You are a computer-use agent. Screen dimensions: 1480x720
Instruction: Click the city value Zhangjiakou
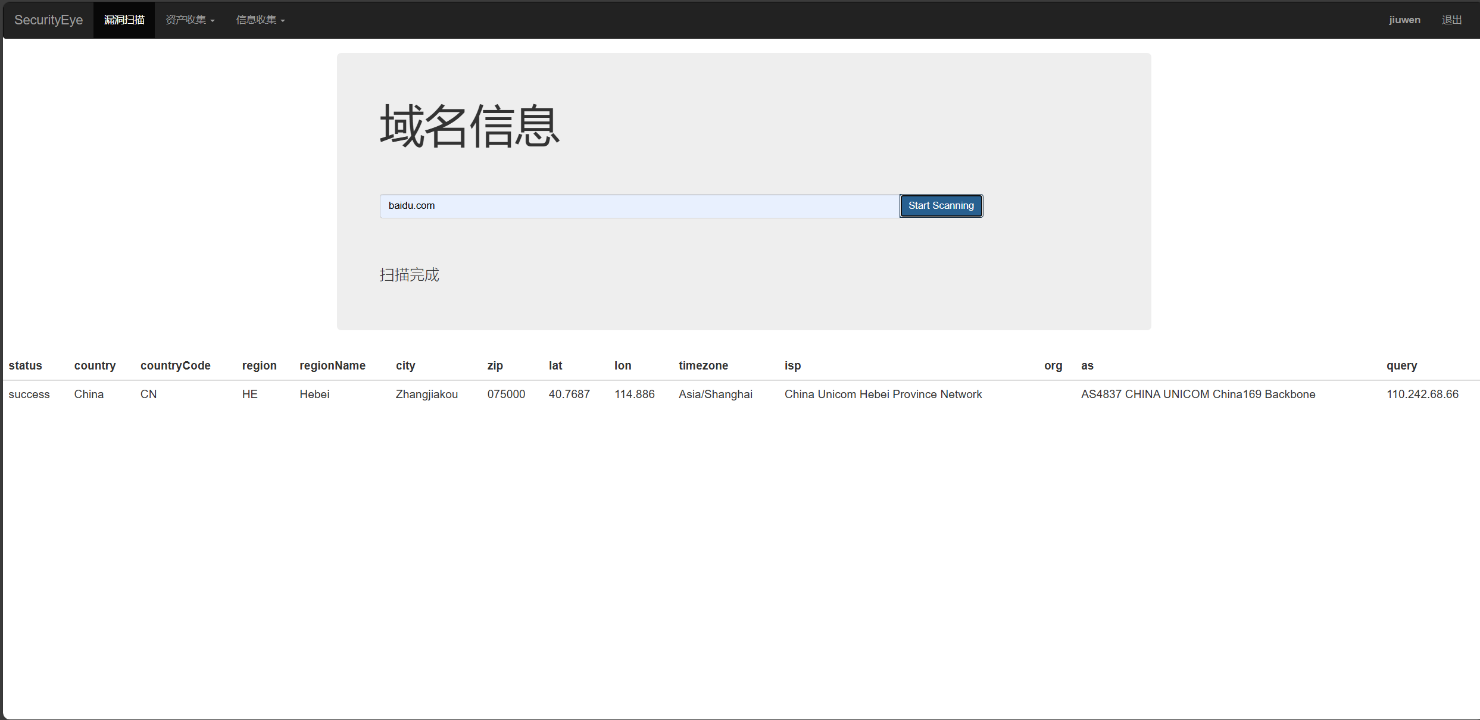(x=426, y=394)
